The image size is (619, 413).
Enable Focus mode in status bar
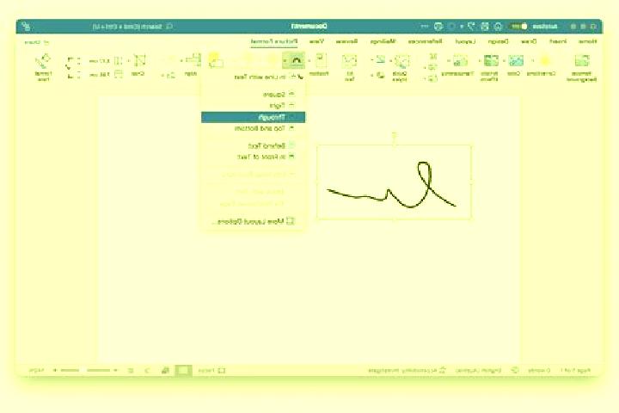click(211, 371)
